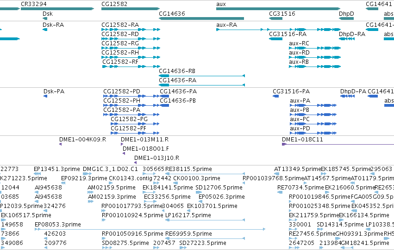394x250 pixels.
Task: Open EST EP08053.3prime
Action: pos(58,225)
